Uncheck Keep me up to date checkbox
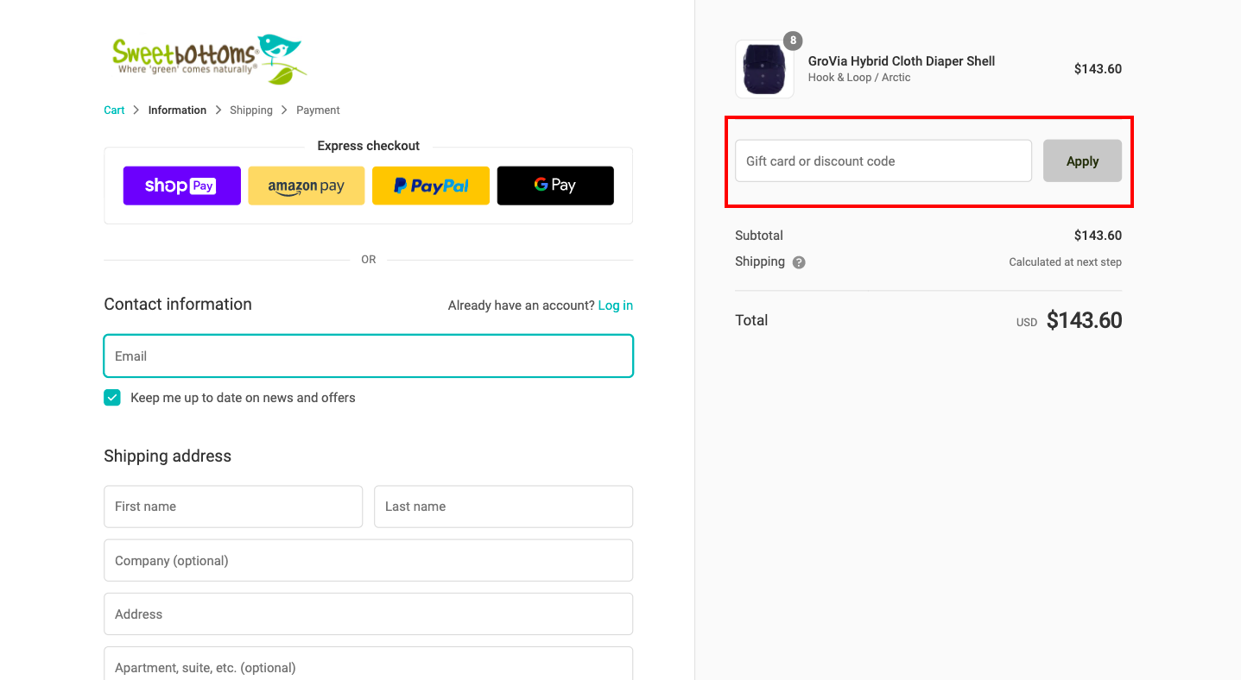Image resolution: width=1241 pixels, height=680 pixels. pyautogui.click(x=112, y=398)
